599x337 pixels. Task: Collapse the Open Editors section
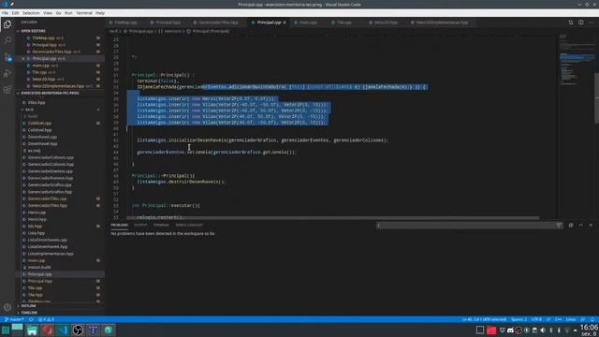click(x=33, y=31)
